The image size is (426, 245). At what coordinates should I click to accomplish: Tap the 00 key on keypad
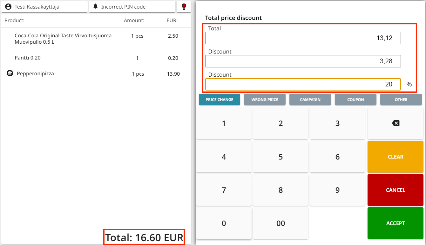281,223
